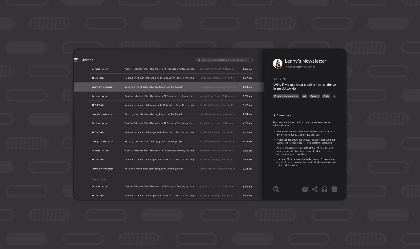Click the AI Summary heading
The width and height of the screenshot is (420, 249).
coord(282,115)
